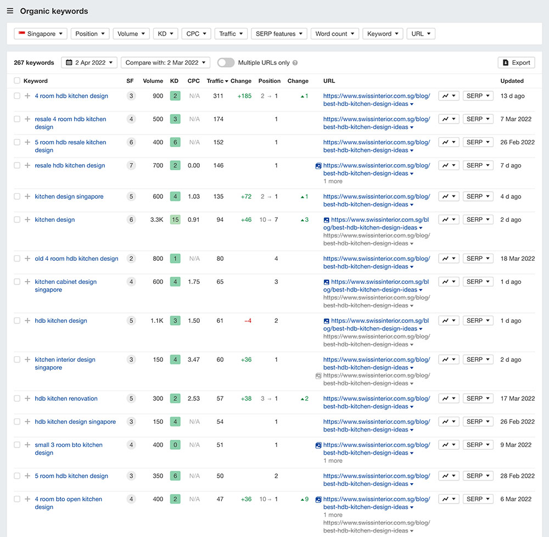Click the chart icon in 'kitchen design' row
This screenshot has height=537, width=549.
[448, 220]
